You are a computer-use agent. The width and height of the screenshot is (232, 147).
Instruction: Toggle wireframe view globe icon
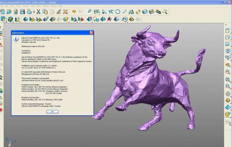[x=228, y=94]
